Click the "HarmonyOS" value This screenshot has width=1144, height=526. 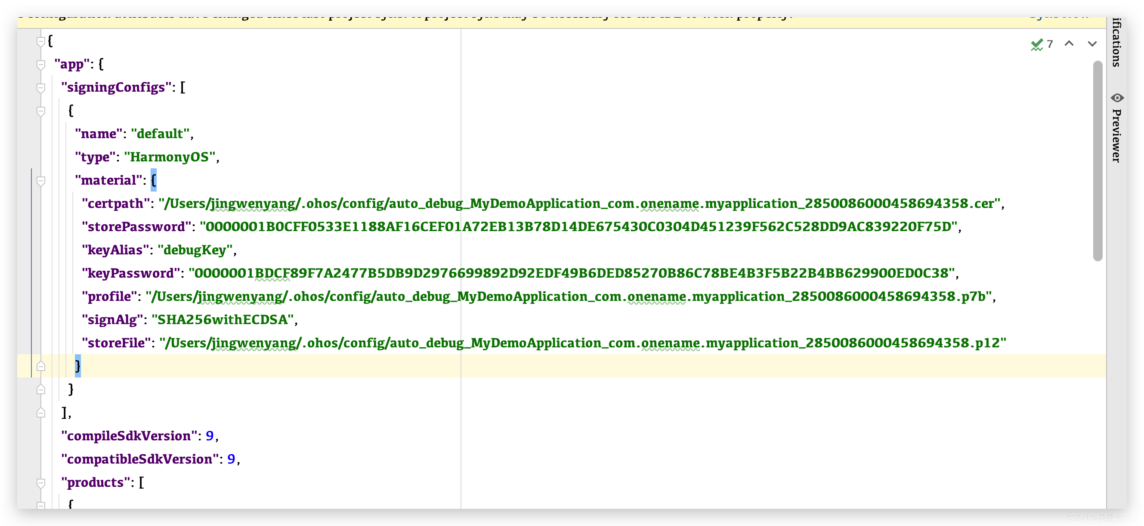click(170, 157)
